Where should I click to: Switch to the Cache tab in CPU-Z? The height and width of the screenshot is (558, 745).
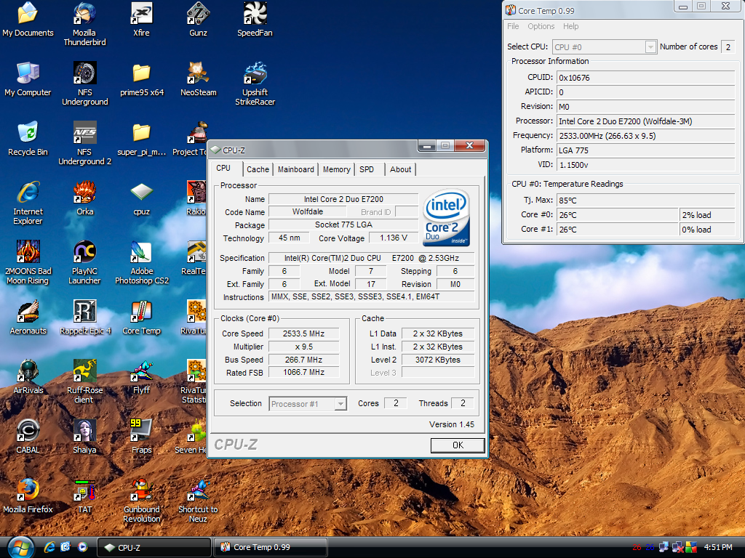point(258,169)
